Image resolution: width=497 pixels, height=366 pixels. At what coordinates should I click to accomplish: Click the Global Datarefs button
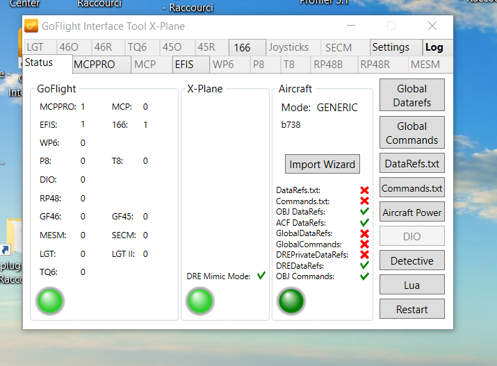tap(412, 95)
